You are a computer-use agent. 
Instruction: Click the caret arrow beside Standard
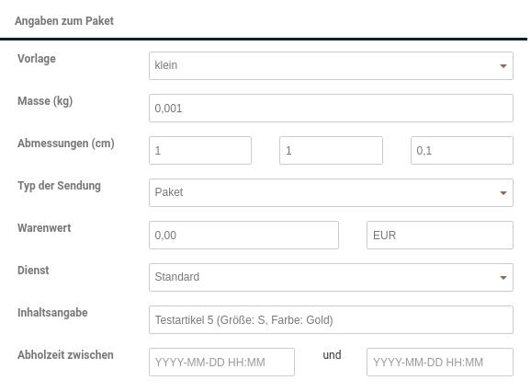pyautogui.click(x=503, y=278)
